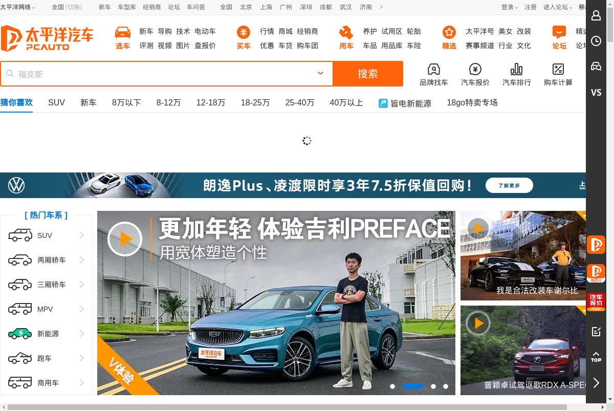Select the 25-40万 price tab
This screenshot has width=614, height=411.
(300, 102)
